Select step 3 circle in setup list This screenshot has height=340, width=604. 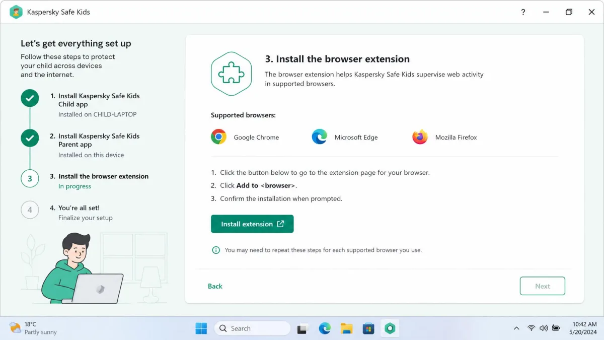30,178
